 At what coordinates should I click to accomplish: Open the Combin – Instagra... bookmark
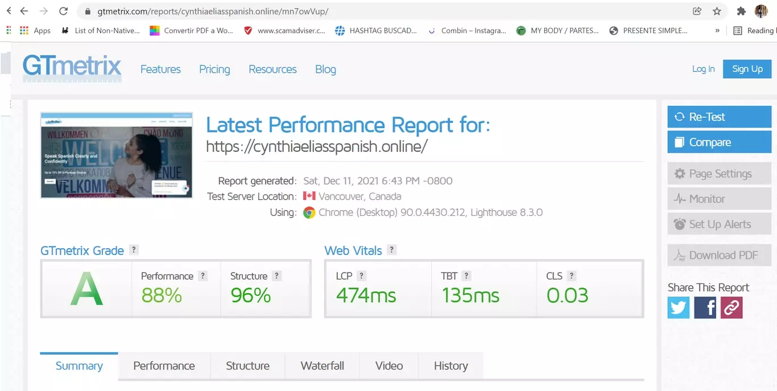click(467, 31)
